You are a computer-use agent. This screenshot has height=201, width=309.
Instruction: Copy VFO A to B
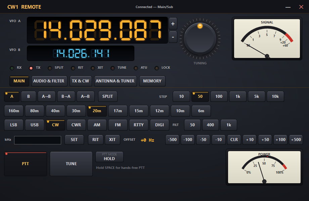[x=46, y=96]
